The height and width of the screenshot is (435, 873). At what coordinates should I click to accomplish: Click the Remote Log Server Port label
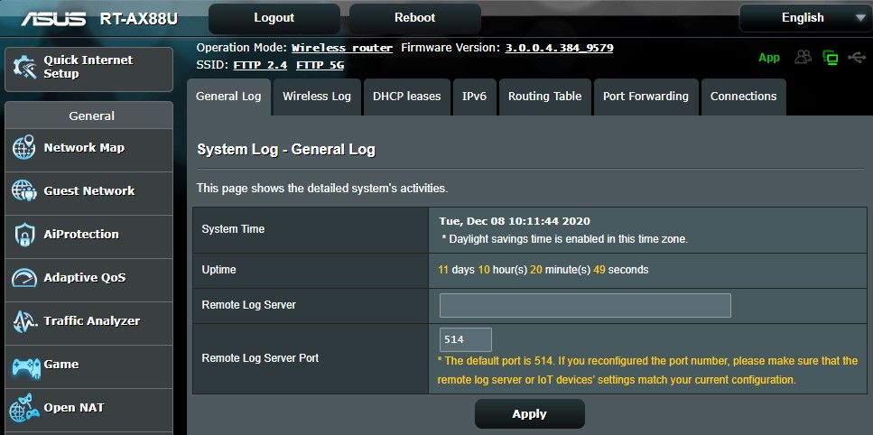[260, 358]
